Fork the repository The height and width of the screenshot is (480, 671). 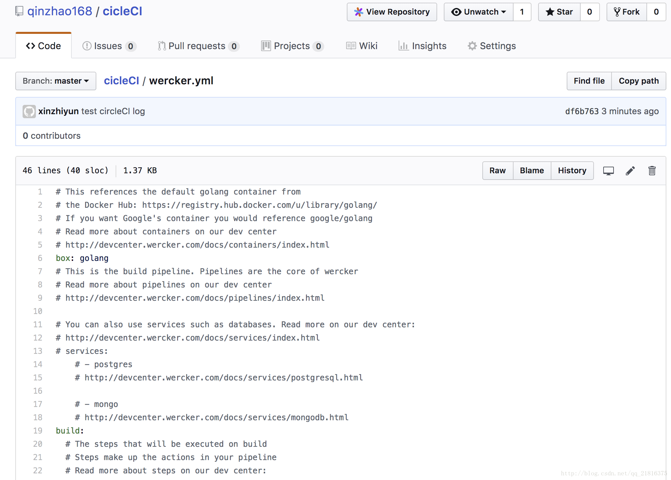click(x=627, y=12)
